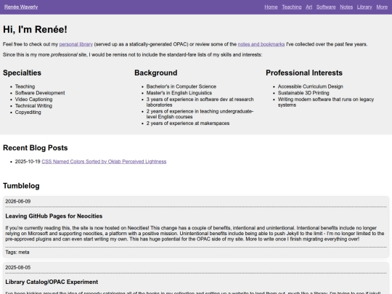The image size is (392, 294).
Task: Follow the personal library link
Action: coord(76,44)
